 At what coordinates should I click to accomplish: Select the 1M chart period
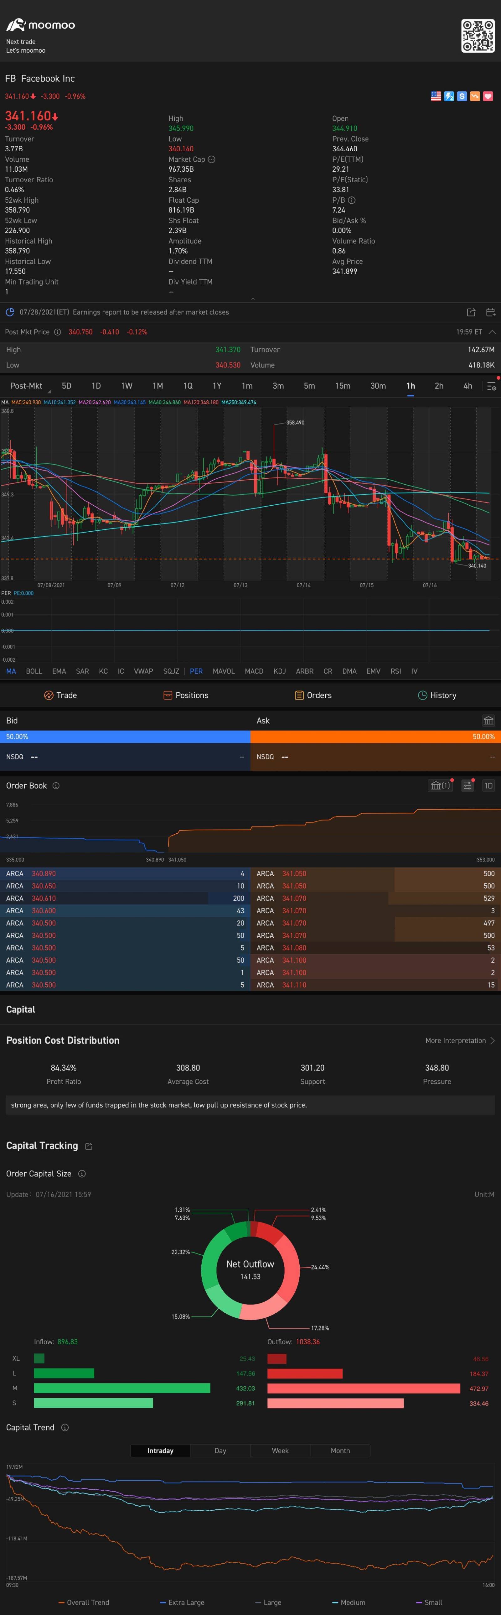(158, 386)
